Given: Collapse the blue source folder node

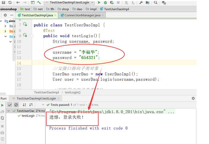Looking at the screenshot, I should point(5,36).
